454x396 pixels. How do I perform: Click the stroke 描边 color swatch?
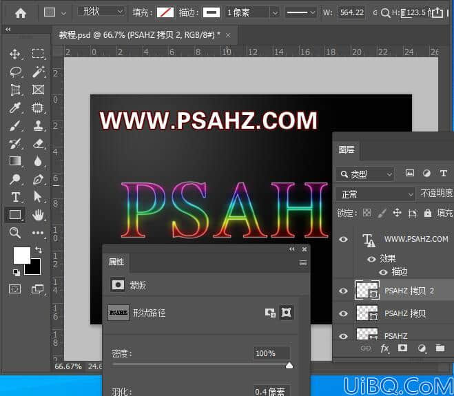tap(211, 12)
